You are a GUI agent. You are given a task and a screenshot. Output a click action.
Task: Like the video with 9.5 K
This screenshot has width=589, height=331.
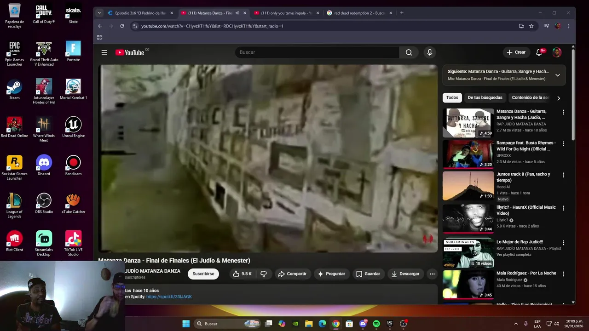242,274
